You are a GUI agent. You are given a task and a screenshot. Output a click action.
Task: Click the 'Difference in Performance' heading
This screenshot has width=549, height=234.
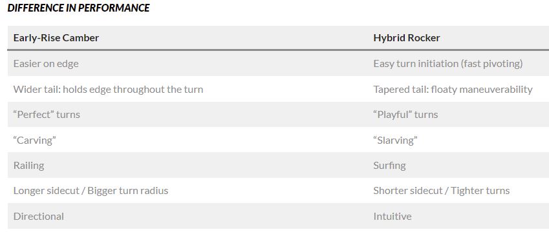tap(78, 8)
